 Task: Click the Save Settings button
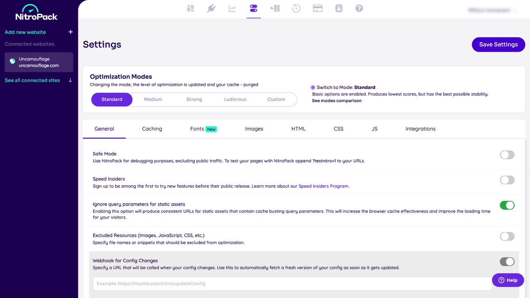pyautogui.click(x=498, y=44)
